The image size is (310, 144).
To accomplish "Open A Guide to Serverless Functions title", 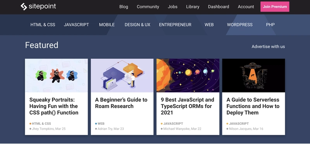I will pyautogui.click(x=253, y=106).
